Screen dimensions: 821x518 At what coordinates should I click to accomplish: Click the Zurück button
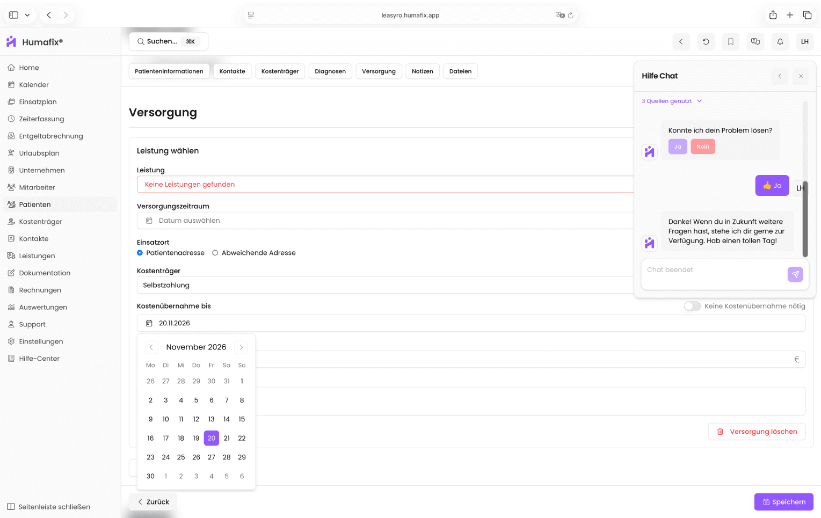pyautogui.click(x=153, y=502)
